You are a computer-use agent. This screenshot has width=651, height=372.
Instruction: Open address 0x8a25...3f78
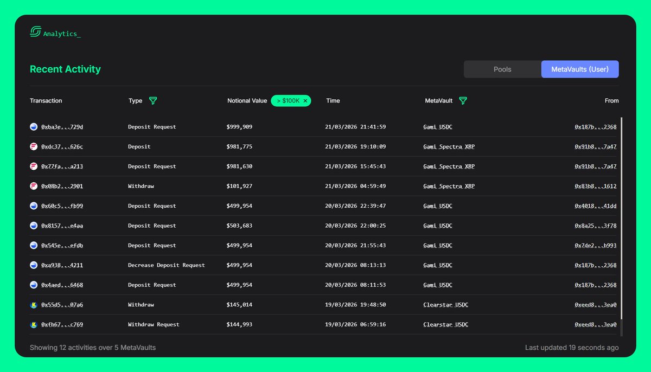pyautogui.click(x=596, y=226)
